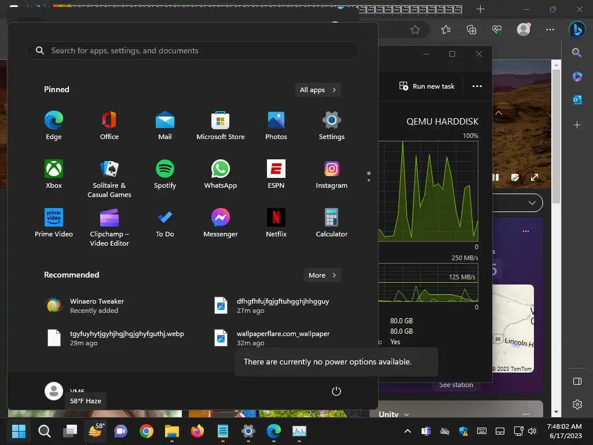The image size is (593, 445).
Task: Open Microsoft Store pinned app
Action: coord(221,126)
